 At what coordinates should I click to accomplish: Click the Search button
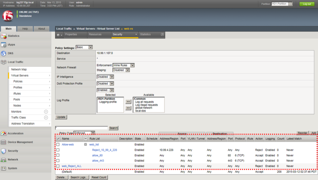click(x=114, y=128)
